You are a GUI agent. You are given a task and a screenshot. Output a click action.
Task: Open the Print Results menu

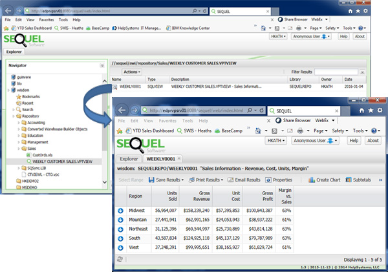206,180
